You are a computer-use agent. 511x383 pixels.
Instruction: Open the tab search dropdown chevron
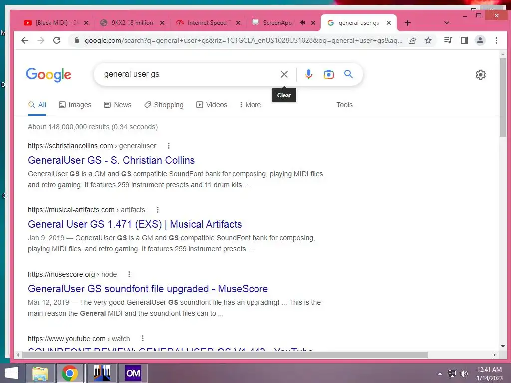pyautogui.click(x=447, y=23)
